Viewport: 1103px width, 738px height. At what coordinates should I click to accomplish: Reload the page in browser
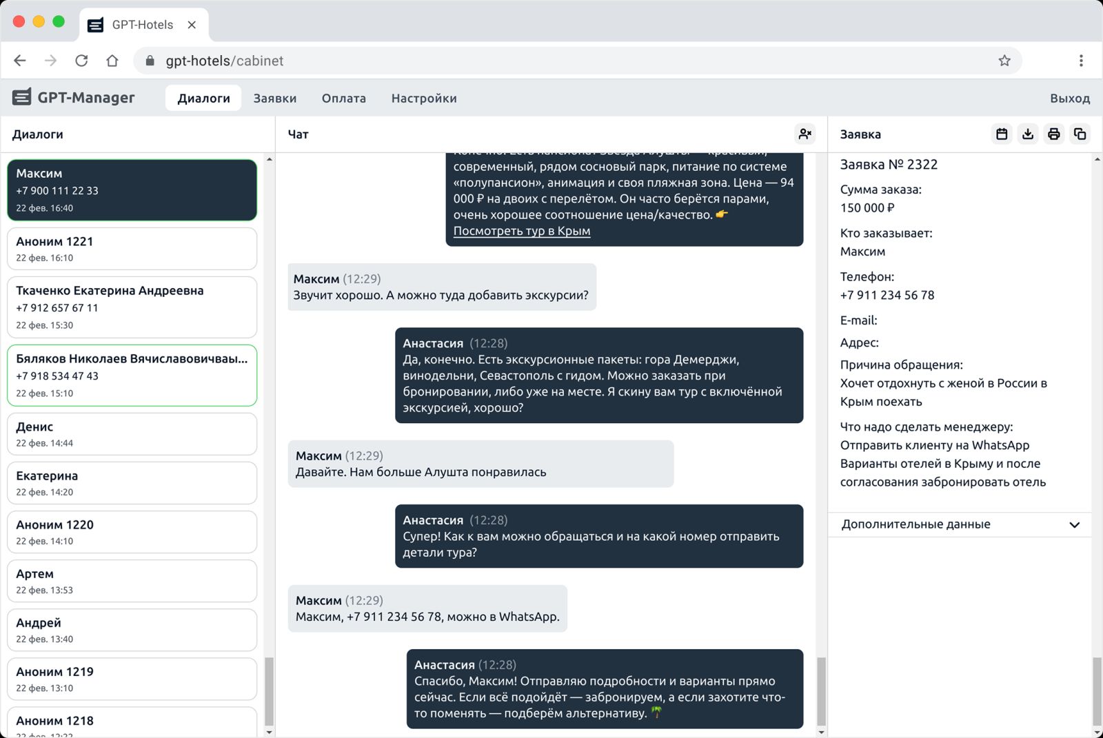click(81, 61)
